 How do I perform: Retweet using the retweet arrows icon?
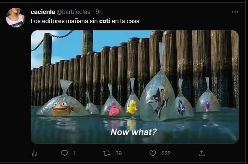(x=106, y=153)
